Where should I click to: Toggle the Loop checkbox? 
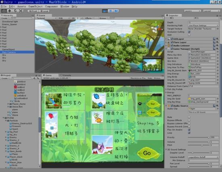tap(189, 133)
